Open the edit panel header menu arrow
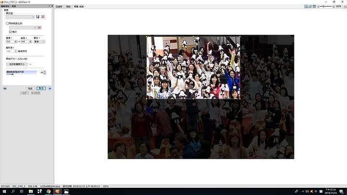 [x=49, y=6]
